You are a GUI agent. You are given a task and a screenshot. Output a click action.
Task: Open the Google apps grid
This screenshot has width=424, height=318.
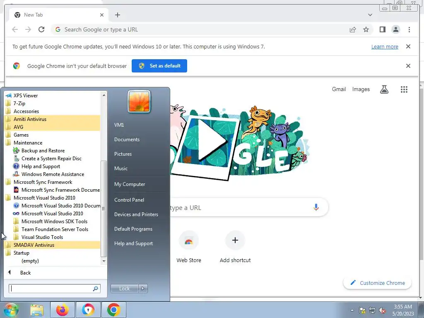coord(404,89)
